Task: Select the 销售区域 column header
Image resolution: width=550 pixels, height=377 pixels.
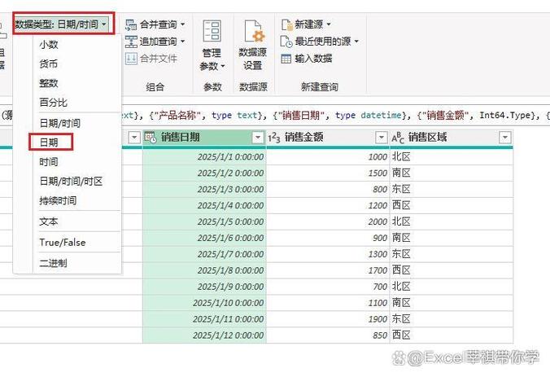Action: (452, 138)
